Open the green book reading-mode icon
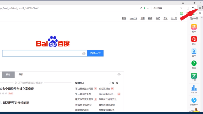Viewport: 203px width, 114px height. pos(181,14)
